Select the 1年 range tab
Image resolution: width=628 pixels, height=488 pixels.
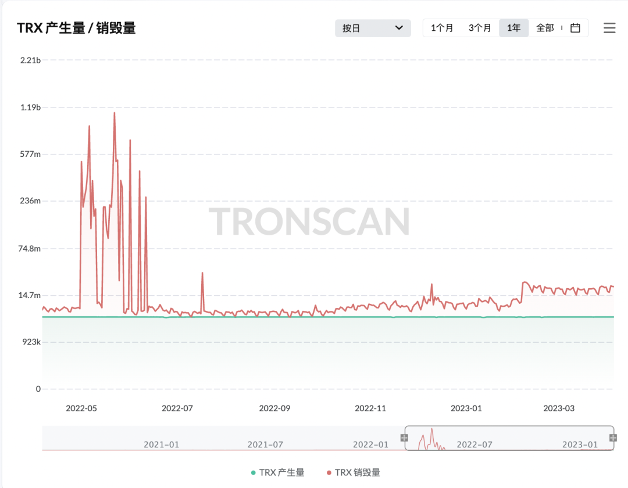click(x=513, y=28)
